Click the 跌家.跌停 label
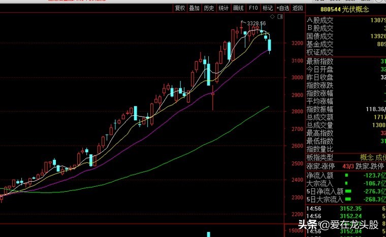386x237 pixels. click(x=370, y=166)
